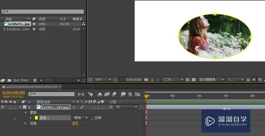Click 重置 to reset the transform
Image resolution: width=265 pixels, height=136 pixels.
pyautogui.click(x=75, y=123)
